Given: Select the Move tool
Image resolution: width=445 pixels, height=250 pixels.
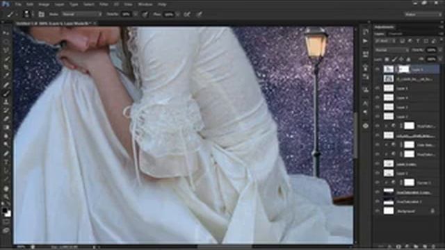Looking at the screenshot, I should pos(6,33).
